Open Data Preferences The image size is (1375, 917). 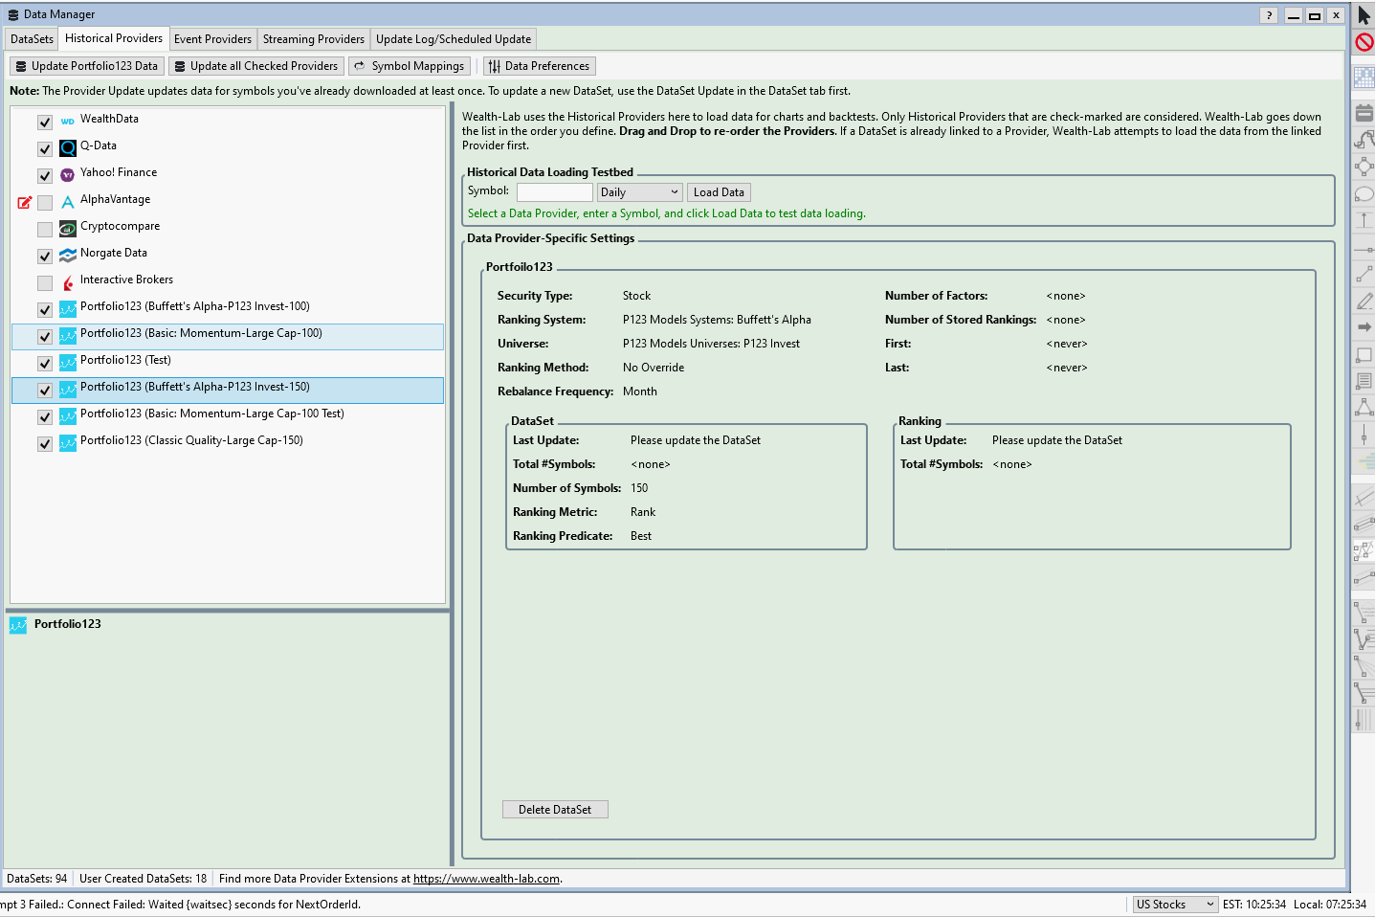point(539,66)
